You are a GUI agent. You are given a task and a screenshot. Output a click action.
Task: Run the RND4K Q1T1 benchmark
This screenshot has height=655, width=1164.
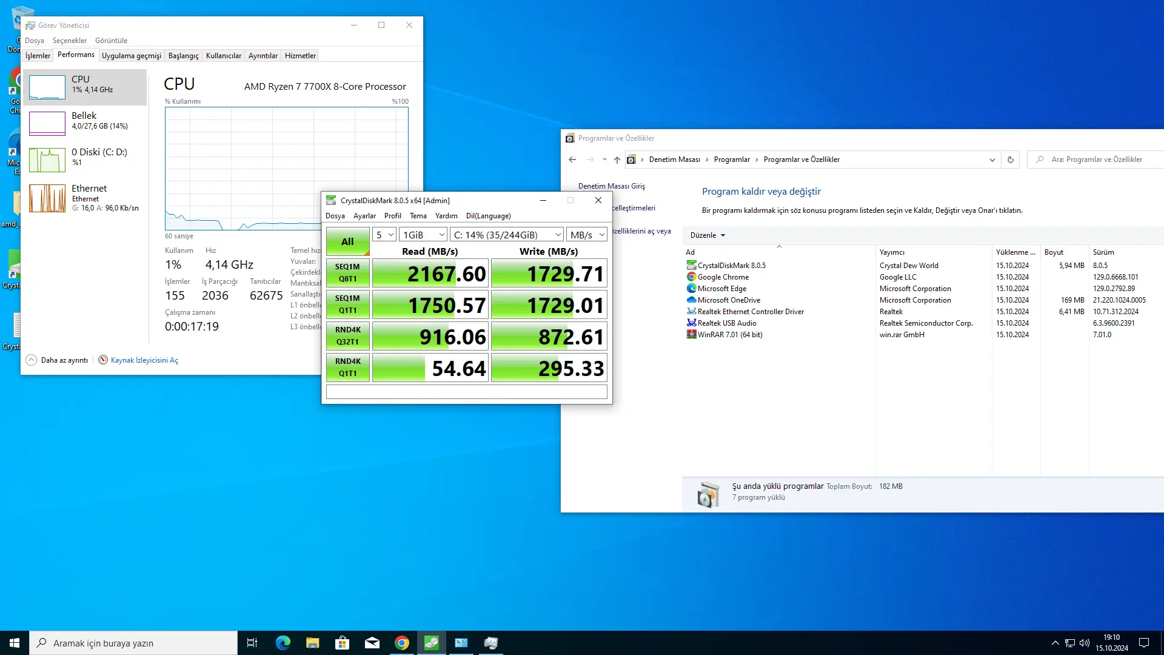pos(348,368)
